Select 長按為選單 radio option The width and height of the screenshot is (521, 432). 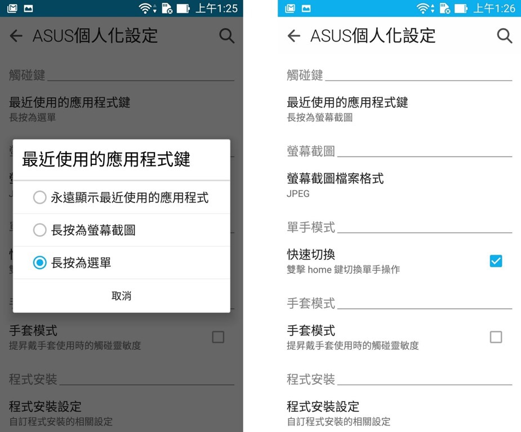(121, 263)
